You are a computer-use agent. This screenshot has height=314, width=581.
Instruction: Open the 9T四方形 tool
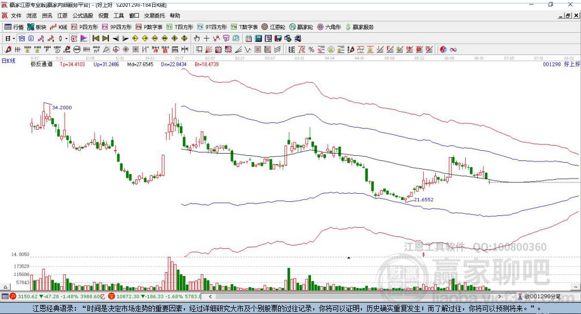212,27
